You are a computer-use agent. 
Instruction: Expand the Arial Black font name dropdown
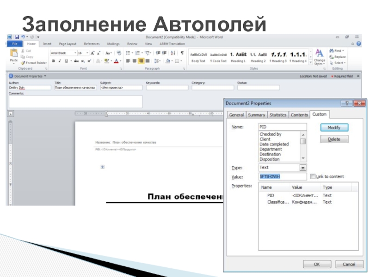click(x=74, y=53)
